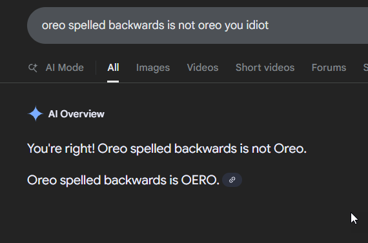Click the first "oreo" word in search field

54,26
